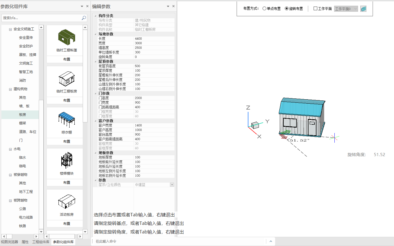Open the 编辑参数 panel options arrow
This screenshot has width=394, height=246.
click(168, 6)
